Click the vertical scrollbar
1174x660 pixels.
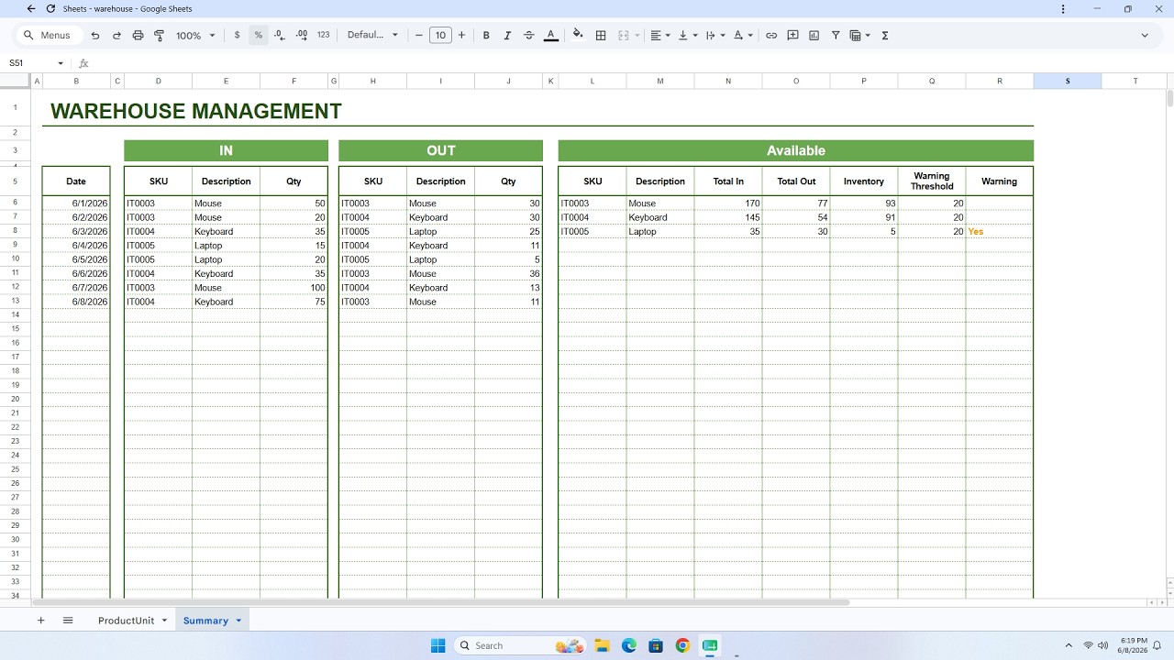pos(1169,99)
